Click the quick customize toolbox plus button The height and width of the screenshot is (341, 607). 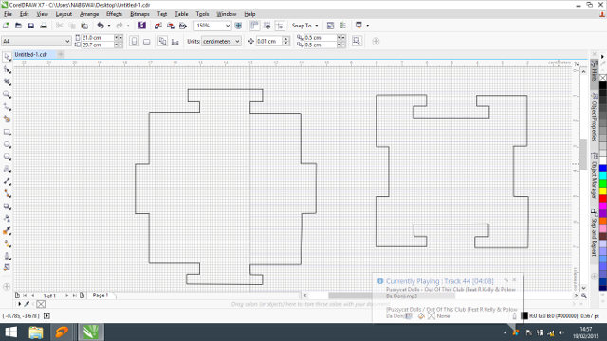pyautogui.click(x=7, y=287)
